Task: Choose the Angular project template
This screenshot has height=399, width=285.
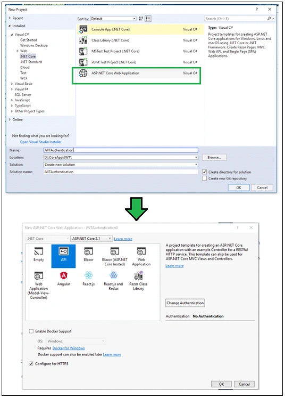Action: click(x=63, y=279)
